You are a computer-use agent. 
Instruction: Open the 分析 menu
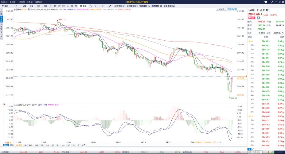coord(21,2)
